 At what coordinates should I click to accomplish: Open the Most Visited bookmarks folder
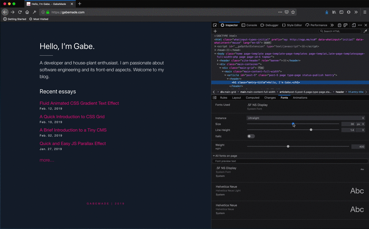pyautogui.click(x=39, y=19)
